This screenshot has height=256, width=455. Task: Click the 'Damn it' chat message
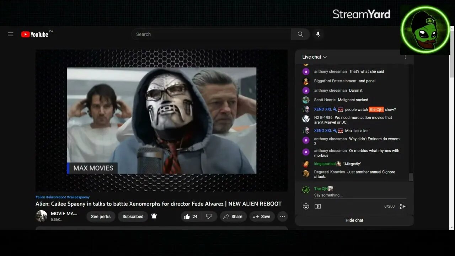point(356,90)
